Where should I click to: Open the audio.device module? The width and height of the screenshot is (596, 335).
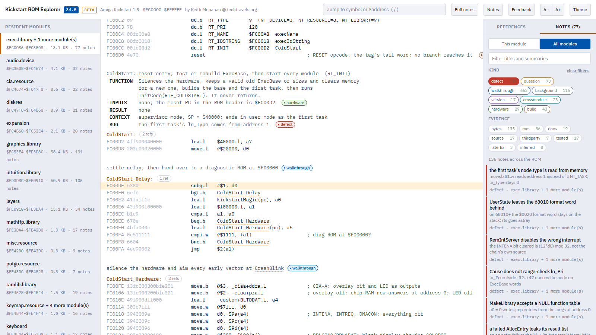coord(50,64)
